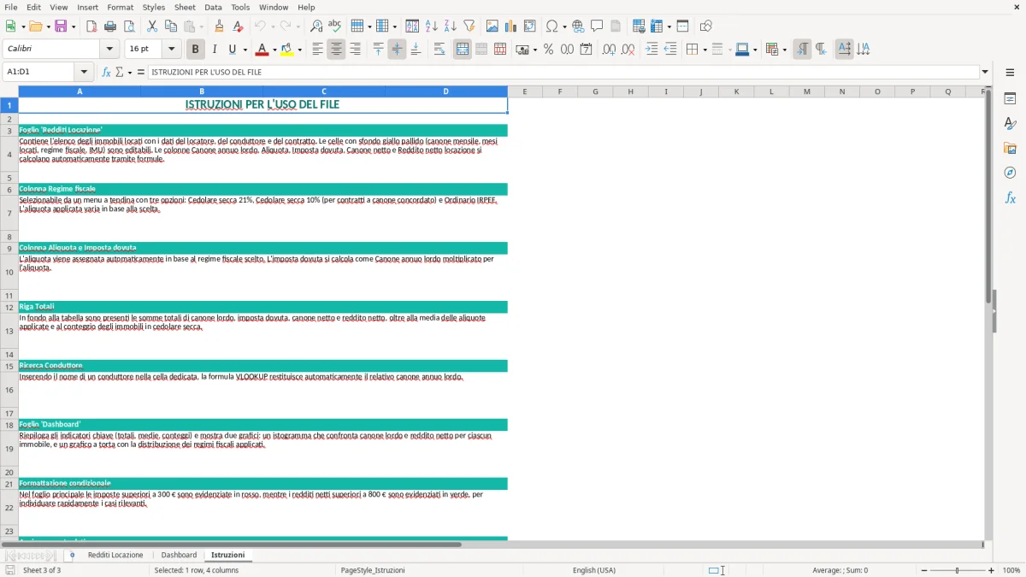Open Sidebar Navigator compass icon

point(1010,173)
